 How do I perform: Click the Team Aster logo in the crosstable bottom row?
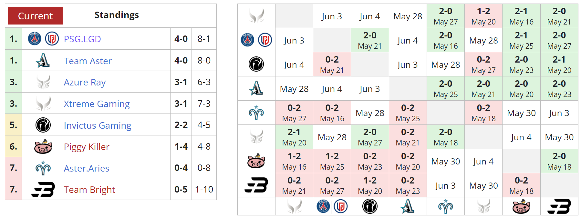tap(407, 206)
